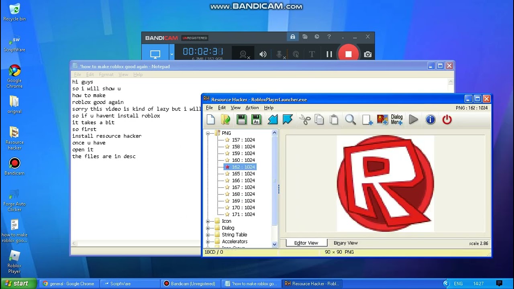Toggle Bandicam mouse click effect
The image size is (514, 289).
[296, 54]
